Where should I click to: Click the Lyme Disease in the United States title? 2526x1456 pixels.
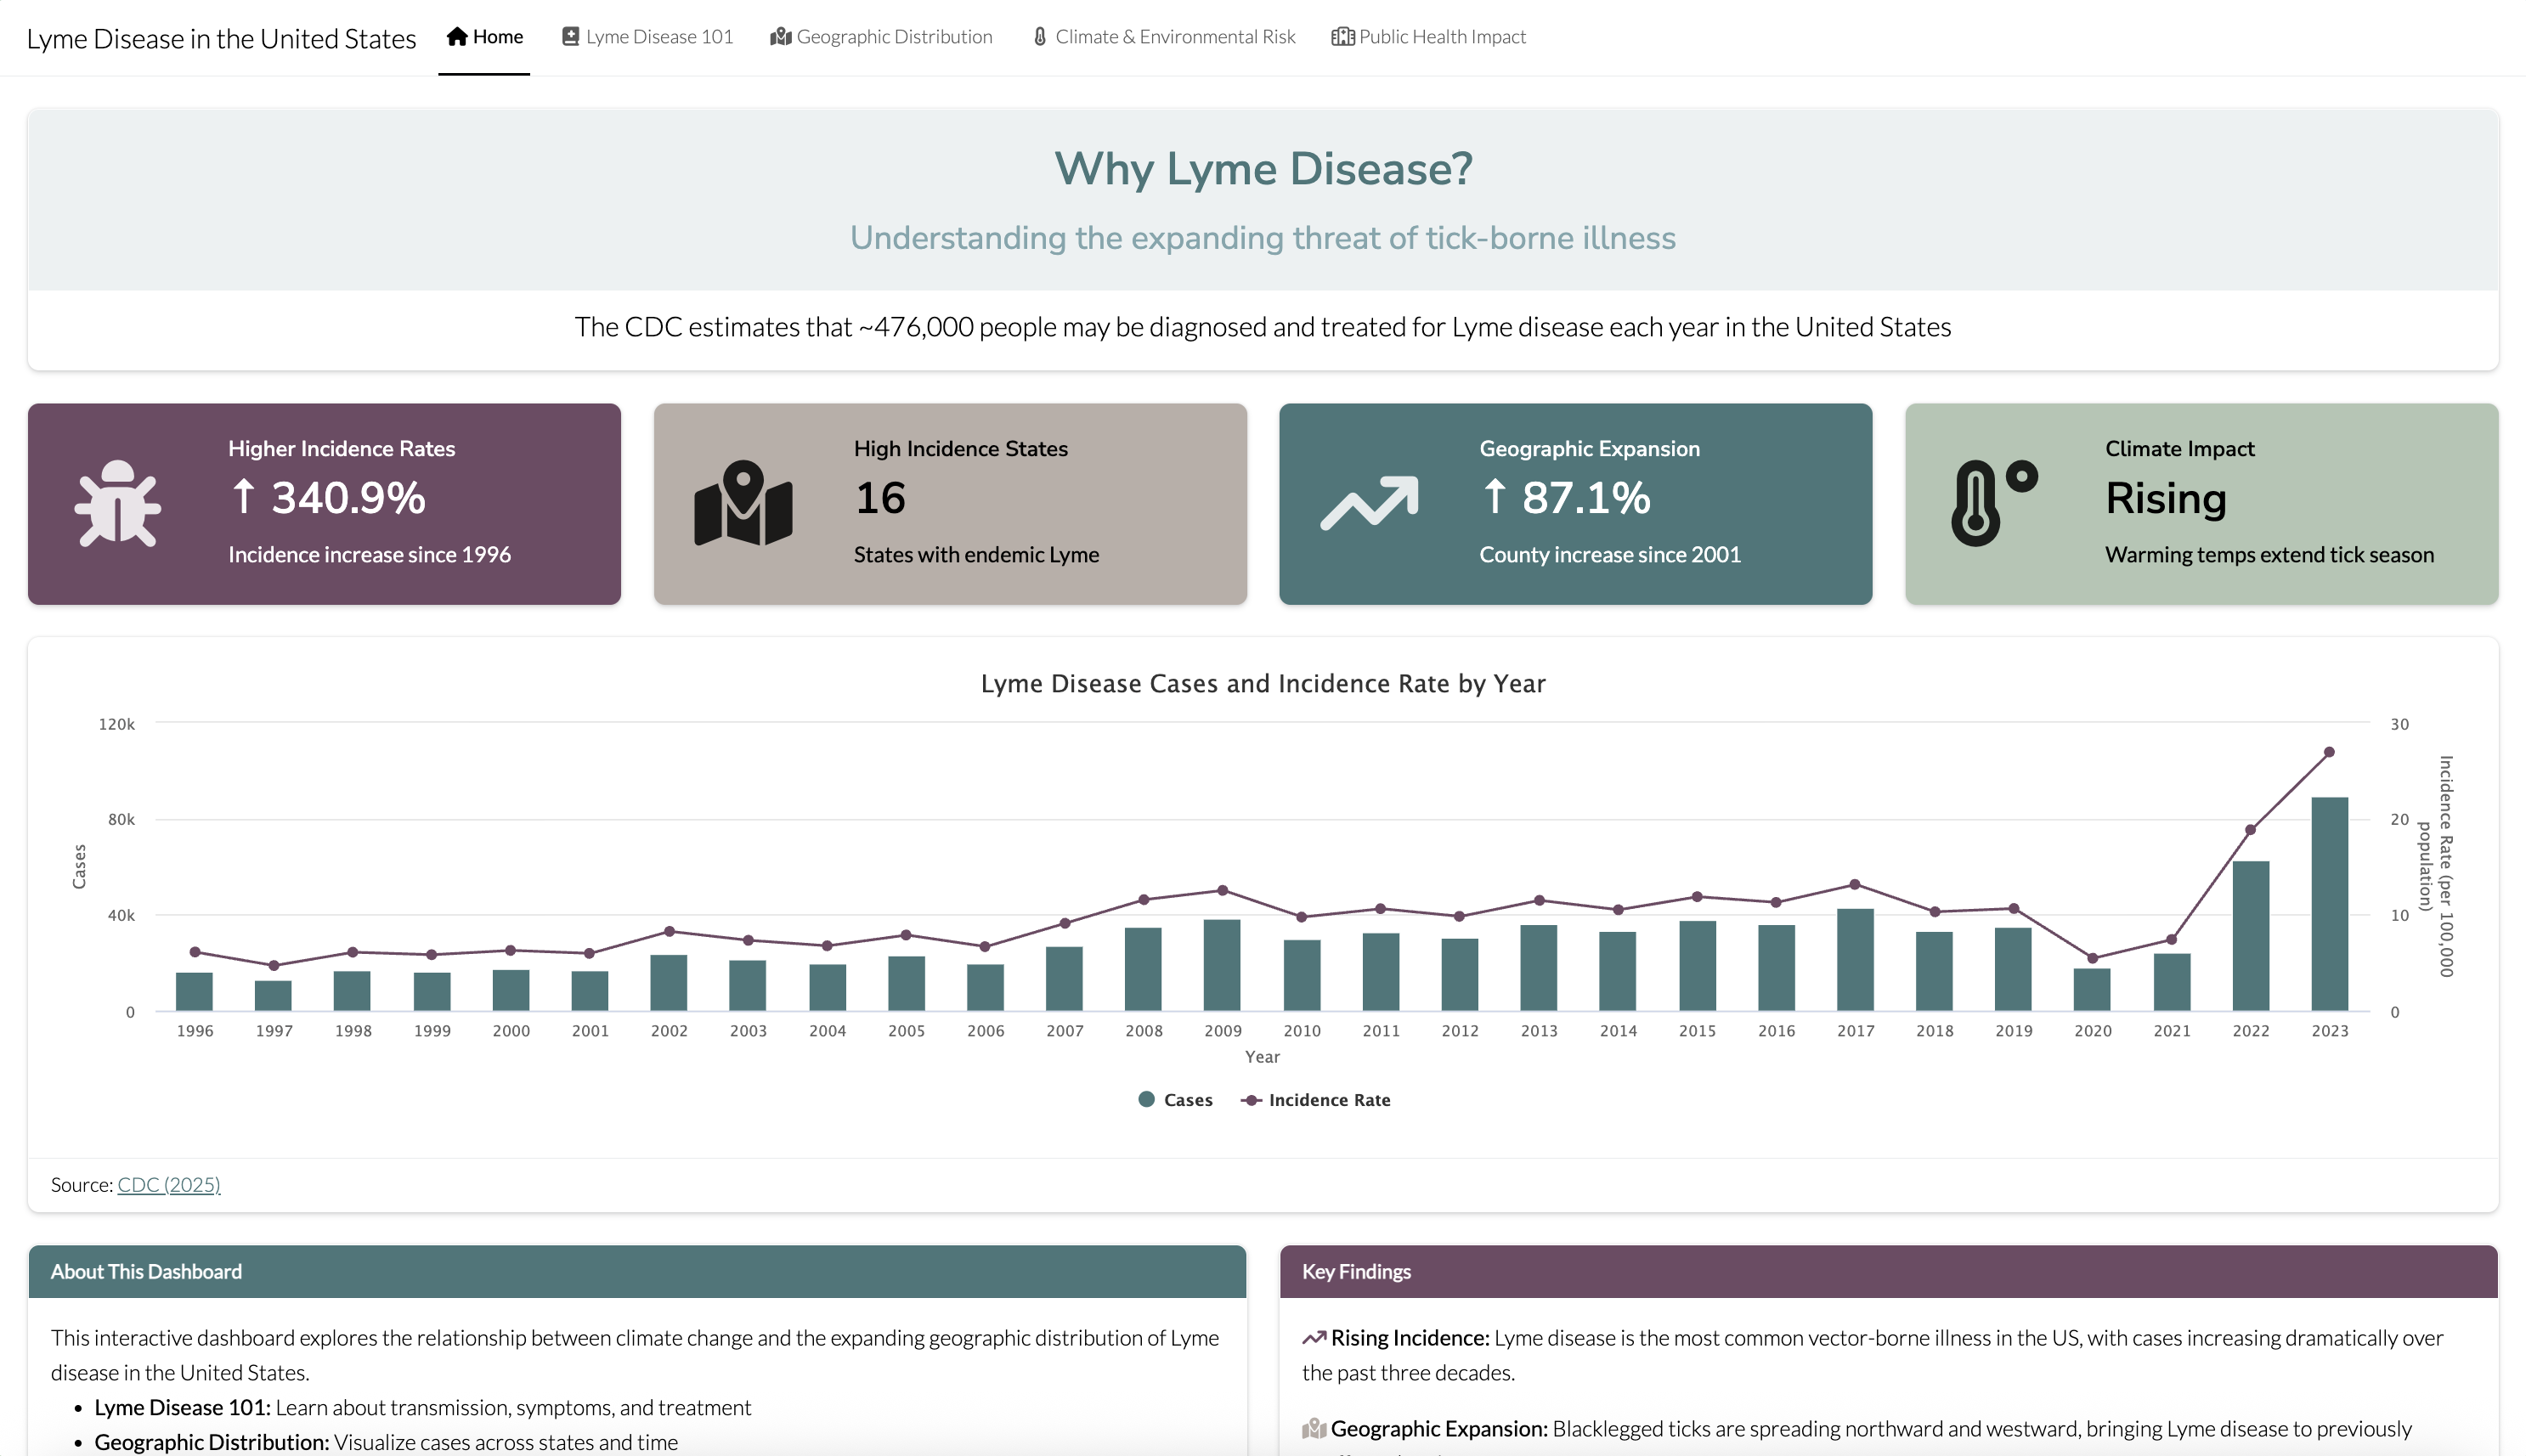(221, 39)
